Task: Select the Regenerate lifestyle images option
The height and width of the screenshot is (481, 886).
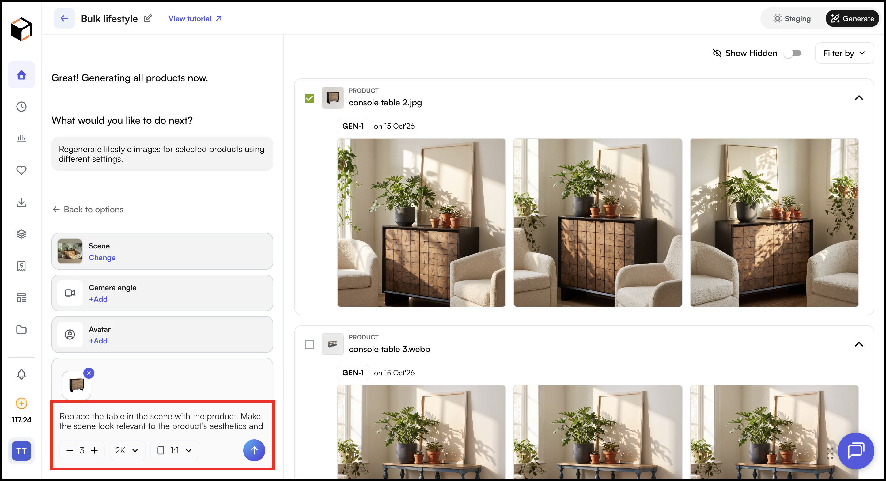Action: 162,154
